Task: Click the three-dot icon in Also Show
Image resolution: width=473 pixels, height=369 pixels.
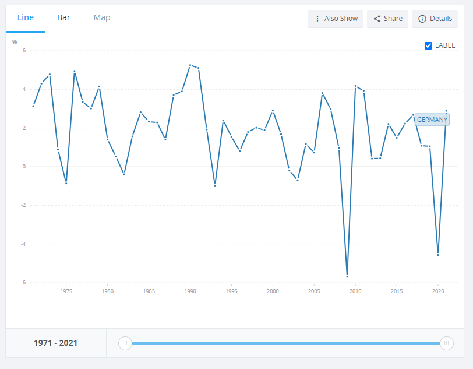Action: (x=317, y=19)
